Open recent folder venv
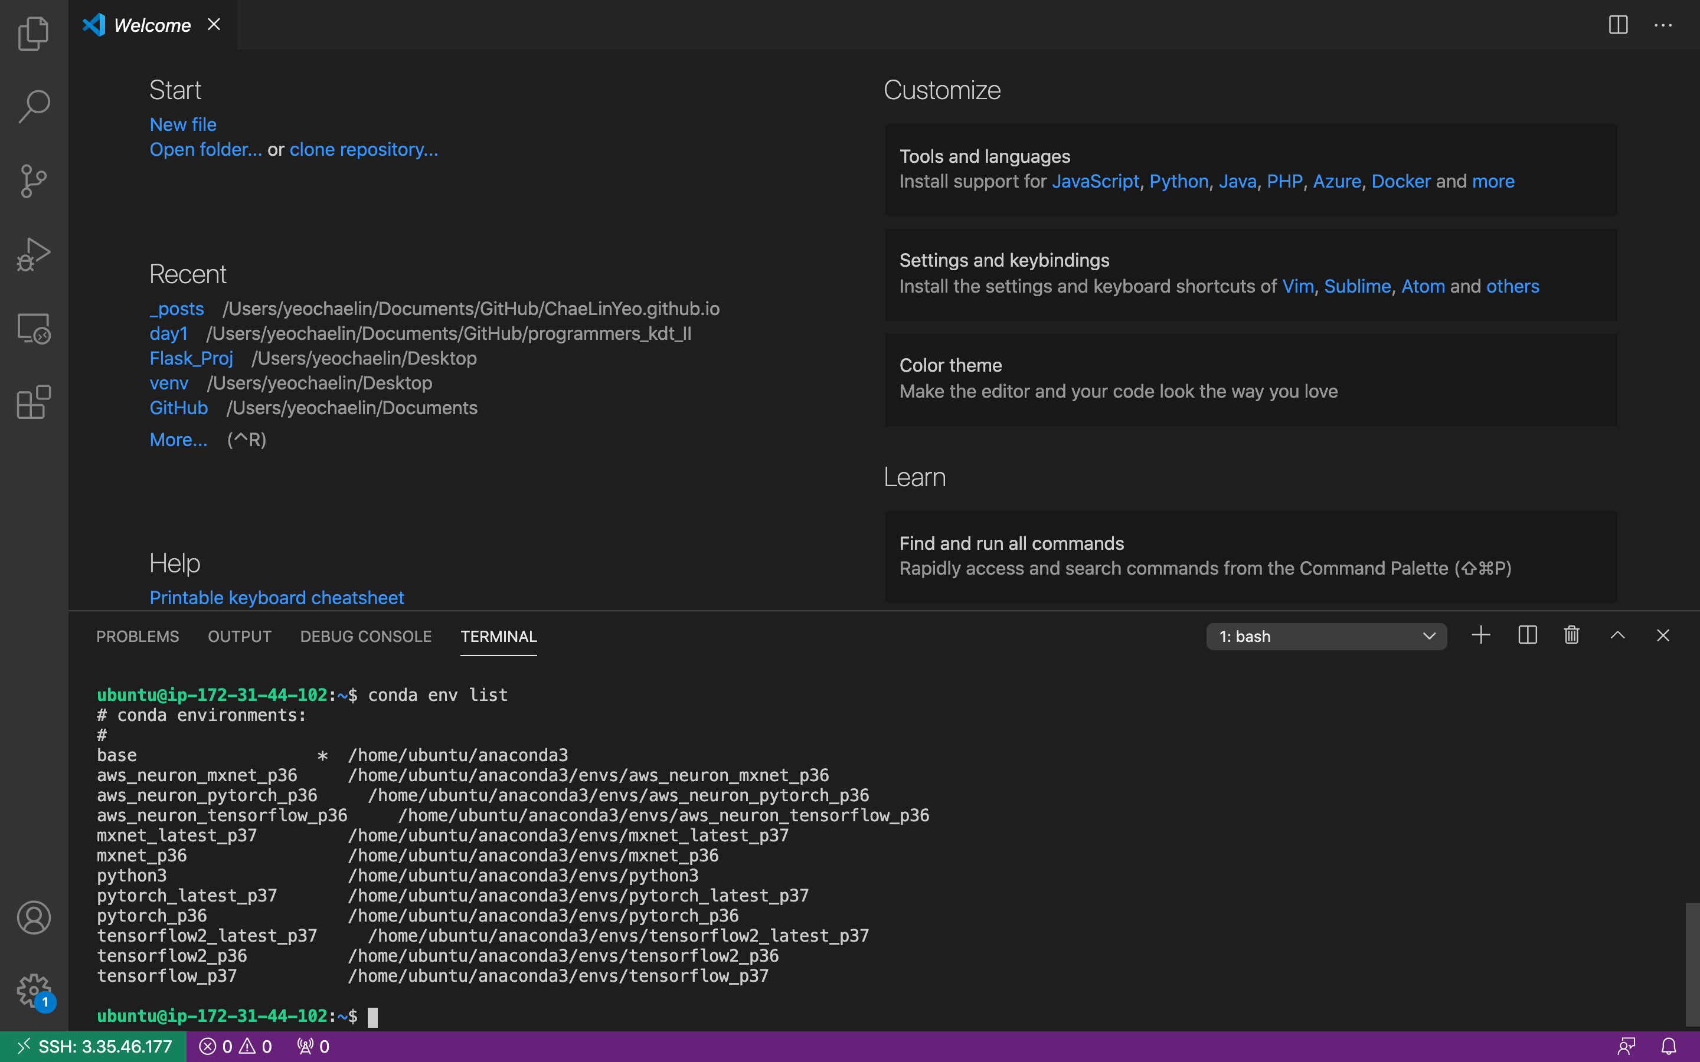This screenshot has height=1062, width=1700. pos(169,383)
